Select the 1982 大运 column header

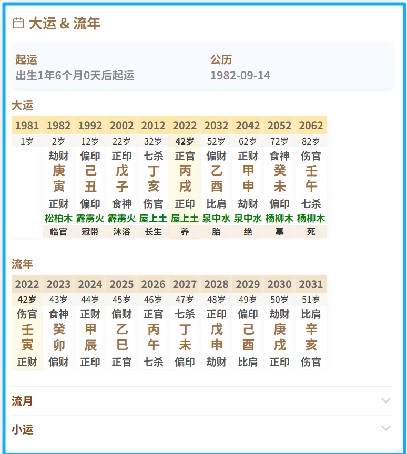pyautogui.click(x=58, y=126)
